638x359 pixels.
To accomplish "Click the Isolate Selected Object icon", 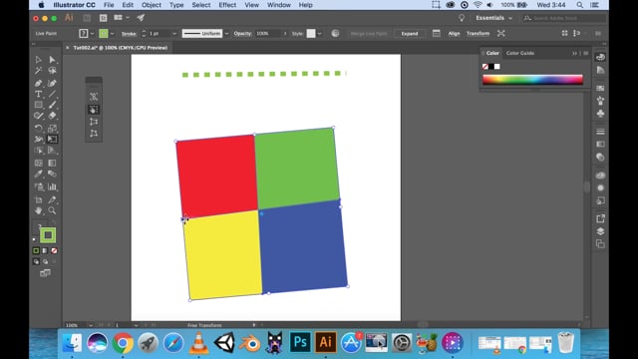I will tap(500, 33).
